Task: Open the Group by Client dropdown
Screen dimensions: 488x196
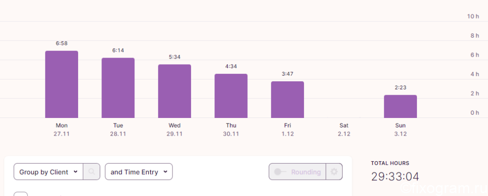Action: click(49, 171)
